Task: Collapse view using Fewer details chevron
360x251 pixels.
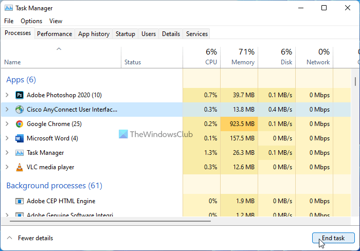Action: [x=9, y=238]
